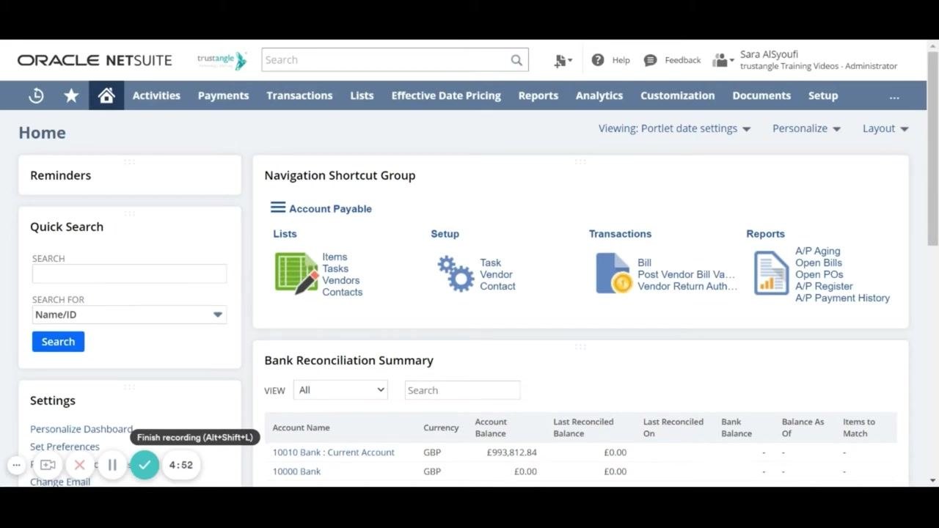
Task: Open recorder more options dots
Action: pos(16,465)
